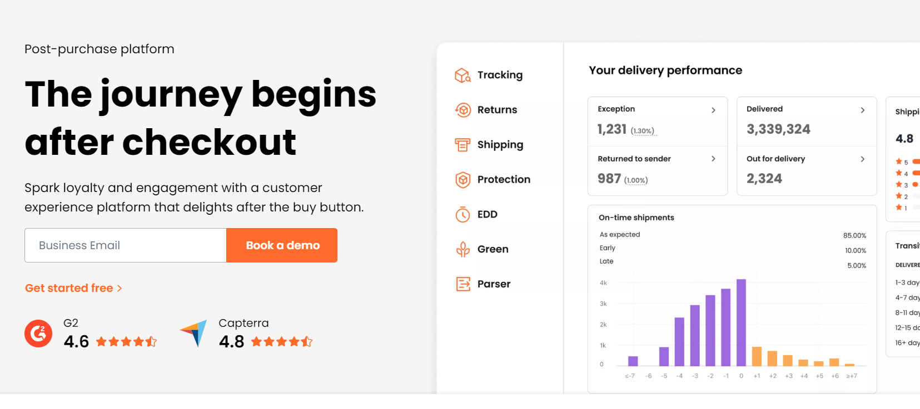Select the Parser icon
The height and width of the screenshot is (409, 920).
pyautogui.click(x=462, y=284)
